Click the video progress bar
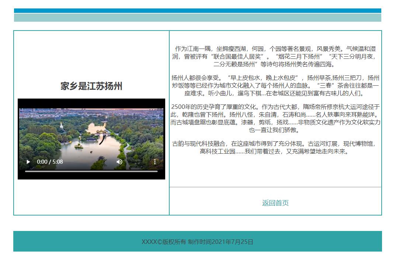Image resolution: width=413 pixels, height=274 pixels. 91,171
